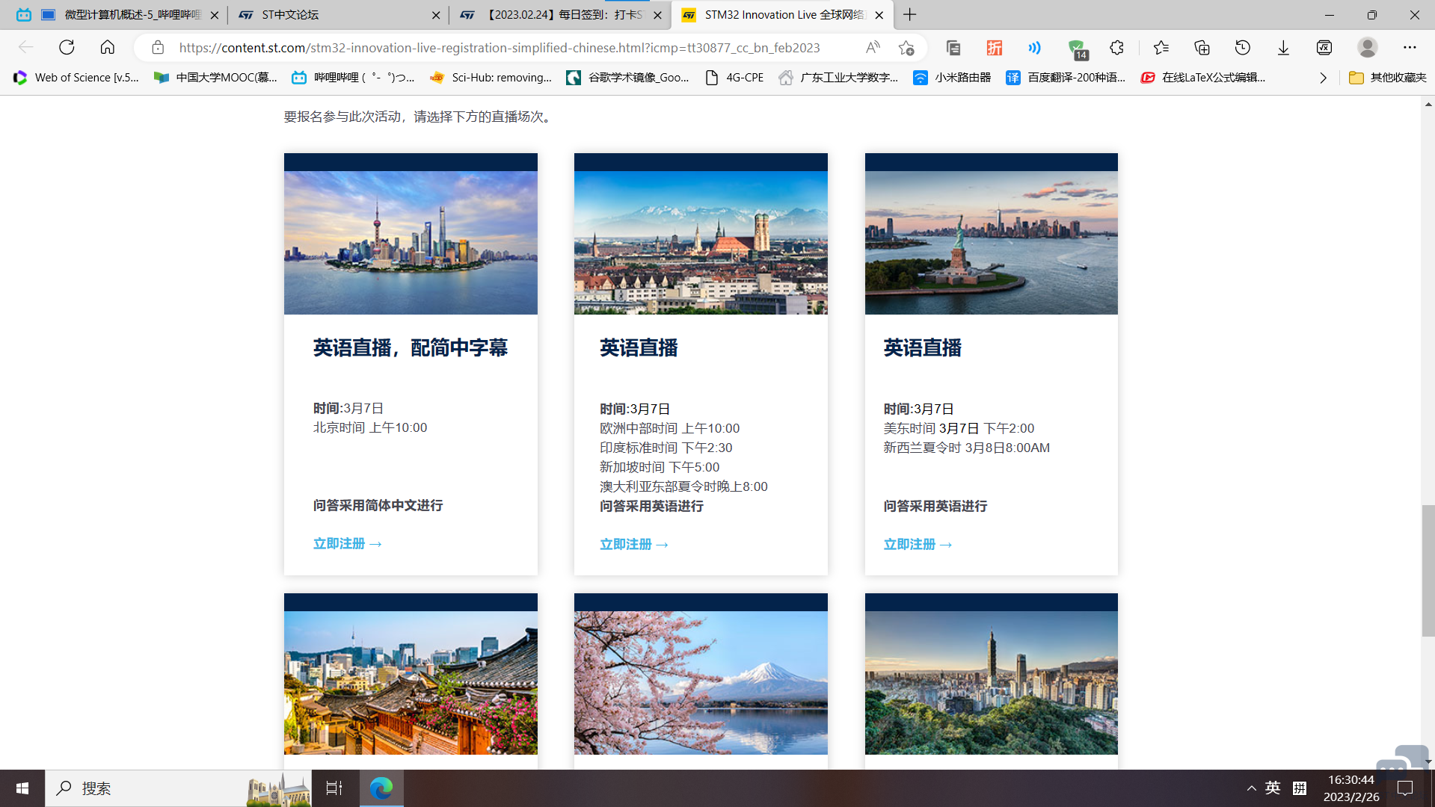Click the back navigation arrow
The image size is (1435, 807).
(26, 47)
